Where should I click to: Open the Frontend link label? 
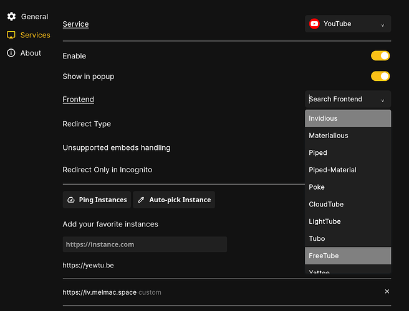79,100
